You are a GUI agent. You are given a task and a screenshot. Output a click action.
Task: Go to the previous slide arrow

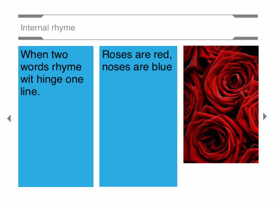coord(9,118)
